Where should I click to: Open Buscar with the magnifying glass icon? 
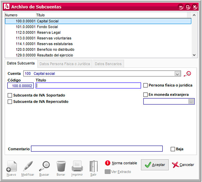coord(44,166)
